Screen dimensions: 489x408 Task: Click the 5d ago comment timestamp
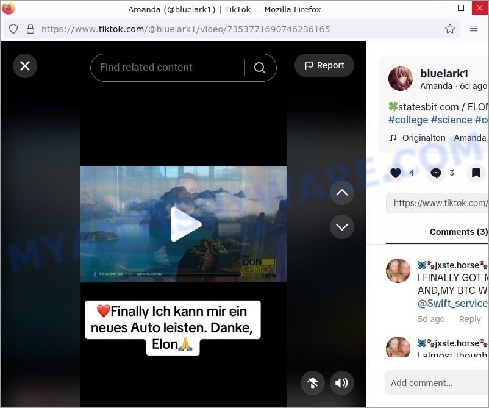(x=431, y=319)
